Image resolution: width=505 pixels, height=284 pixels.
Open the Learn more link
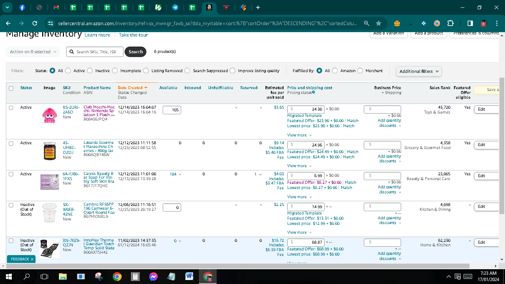[x=97, y=35]
